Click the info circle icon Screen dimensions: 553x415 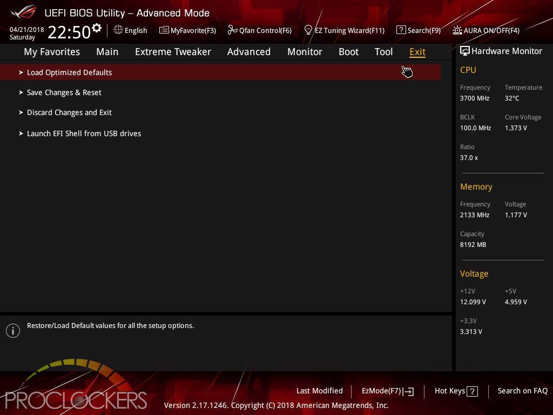(13, 331)
